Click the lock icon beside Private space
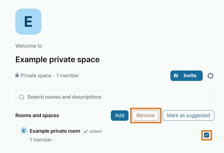Screen dimensions: 224x153 17,75
